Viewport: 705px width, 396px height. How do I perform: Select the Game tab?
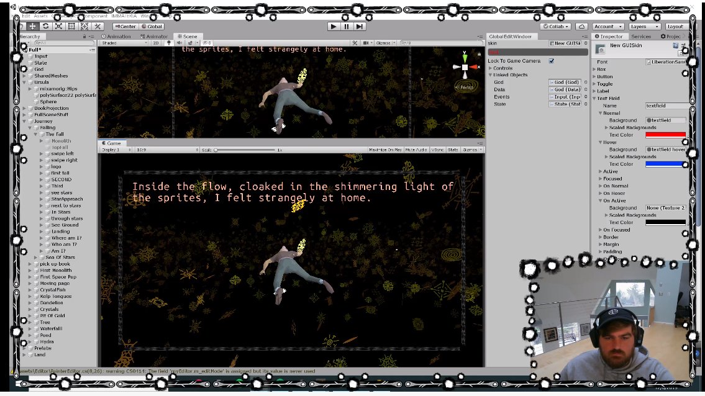111,143
